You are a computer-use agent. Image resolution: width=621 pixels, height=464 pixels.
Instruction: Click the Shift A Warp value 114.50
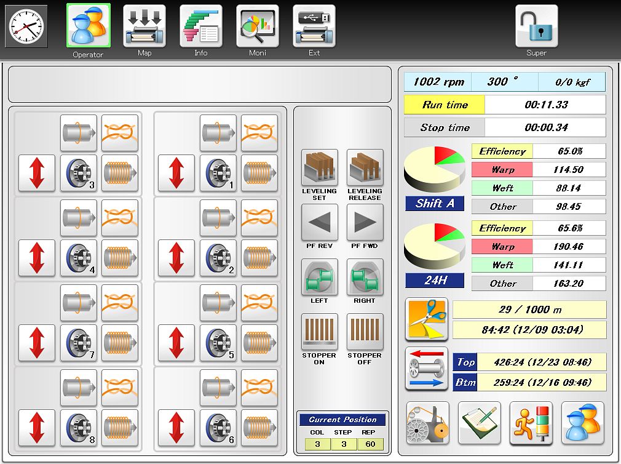tap(569, 170)
